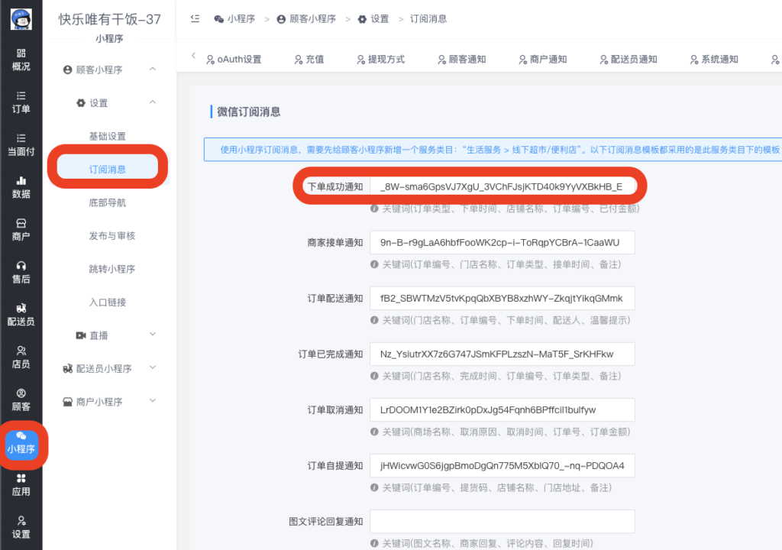Select 基础设置 in the settings menu
Viewport: 782px width, 550px height.
[108, 135]
